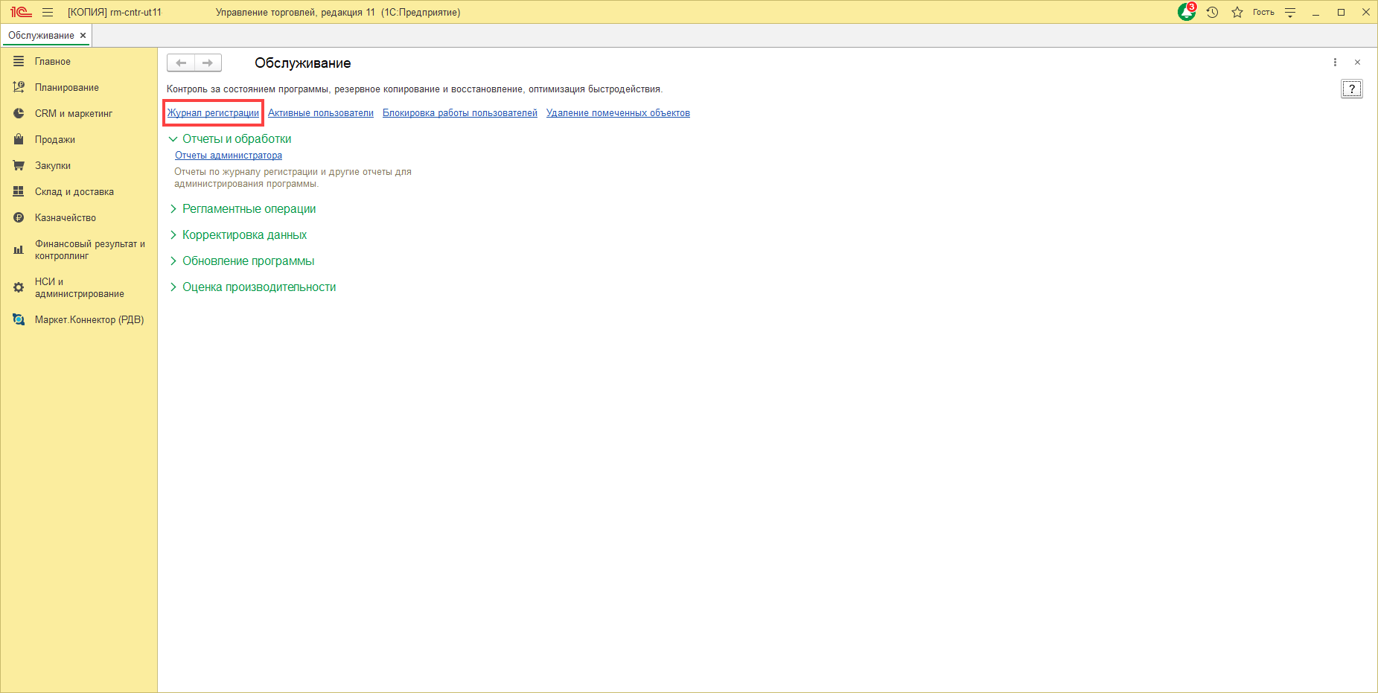Open the history clock icon
This screenshot has height=693, width=1378.
click(1212, 12)
